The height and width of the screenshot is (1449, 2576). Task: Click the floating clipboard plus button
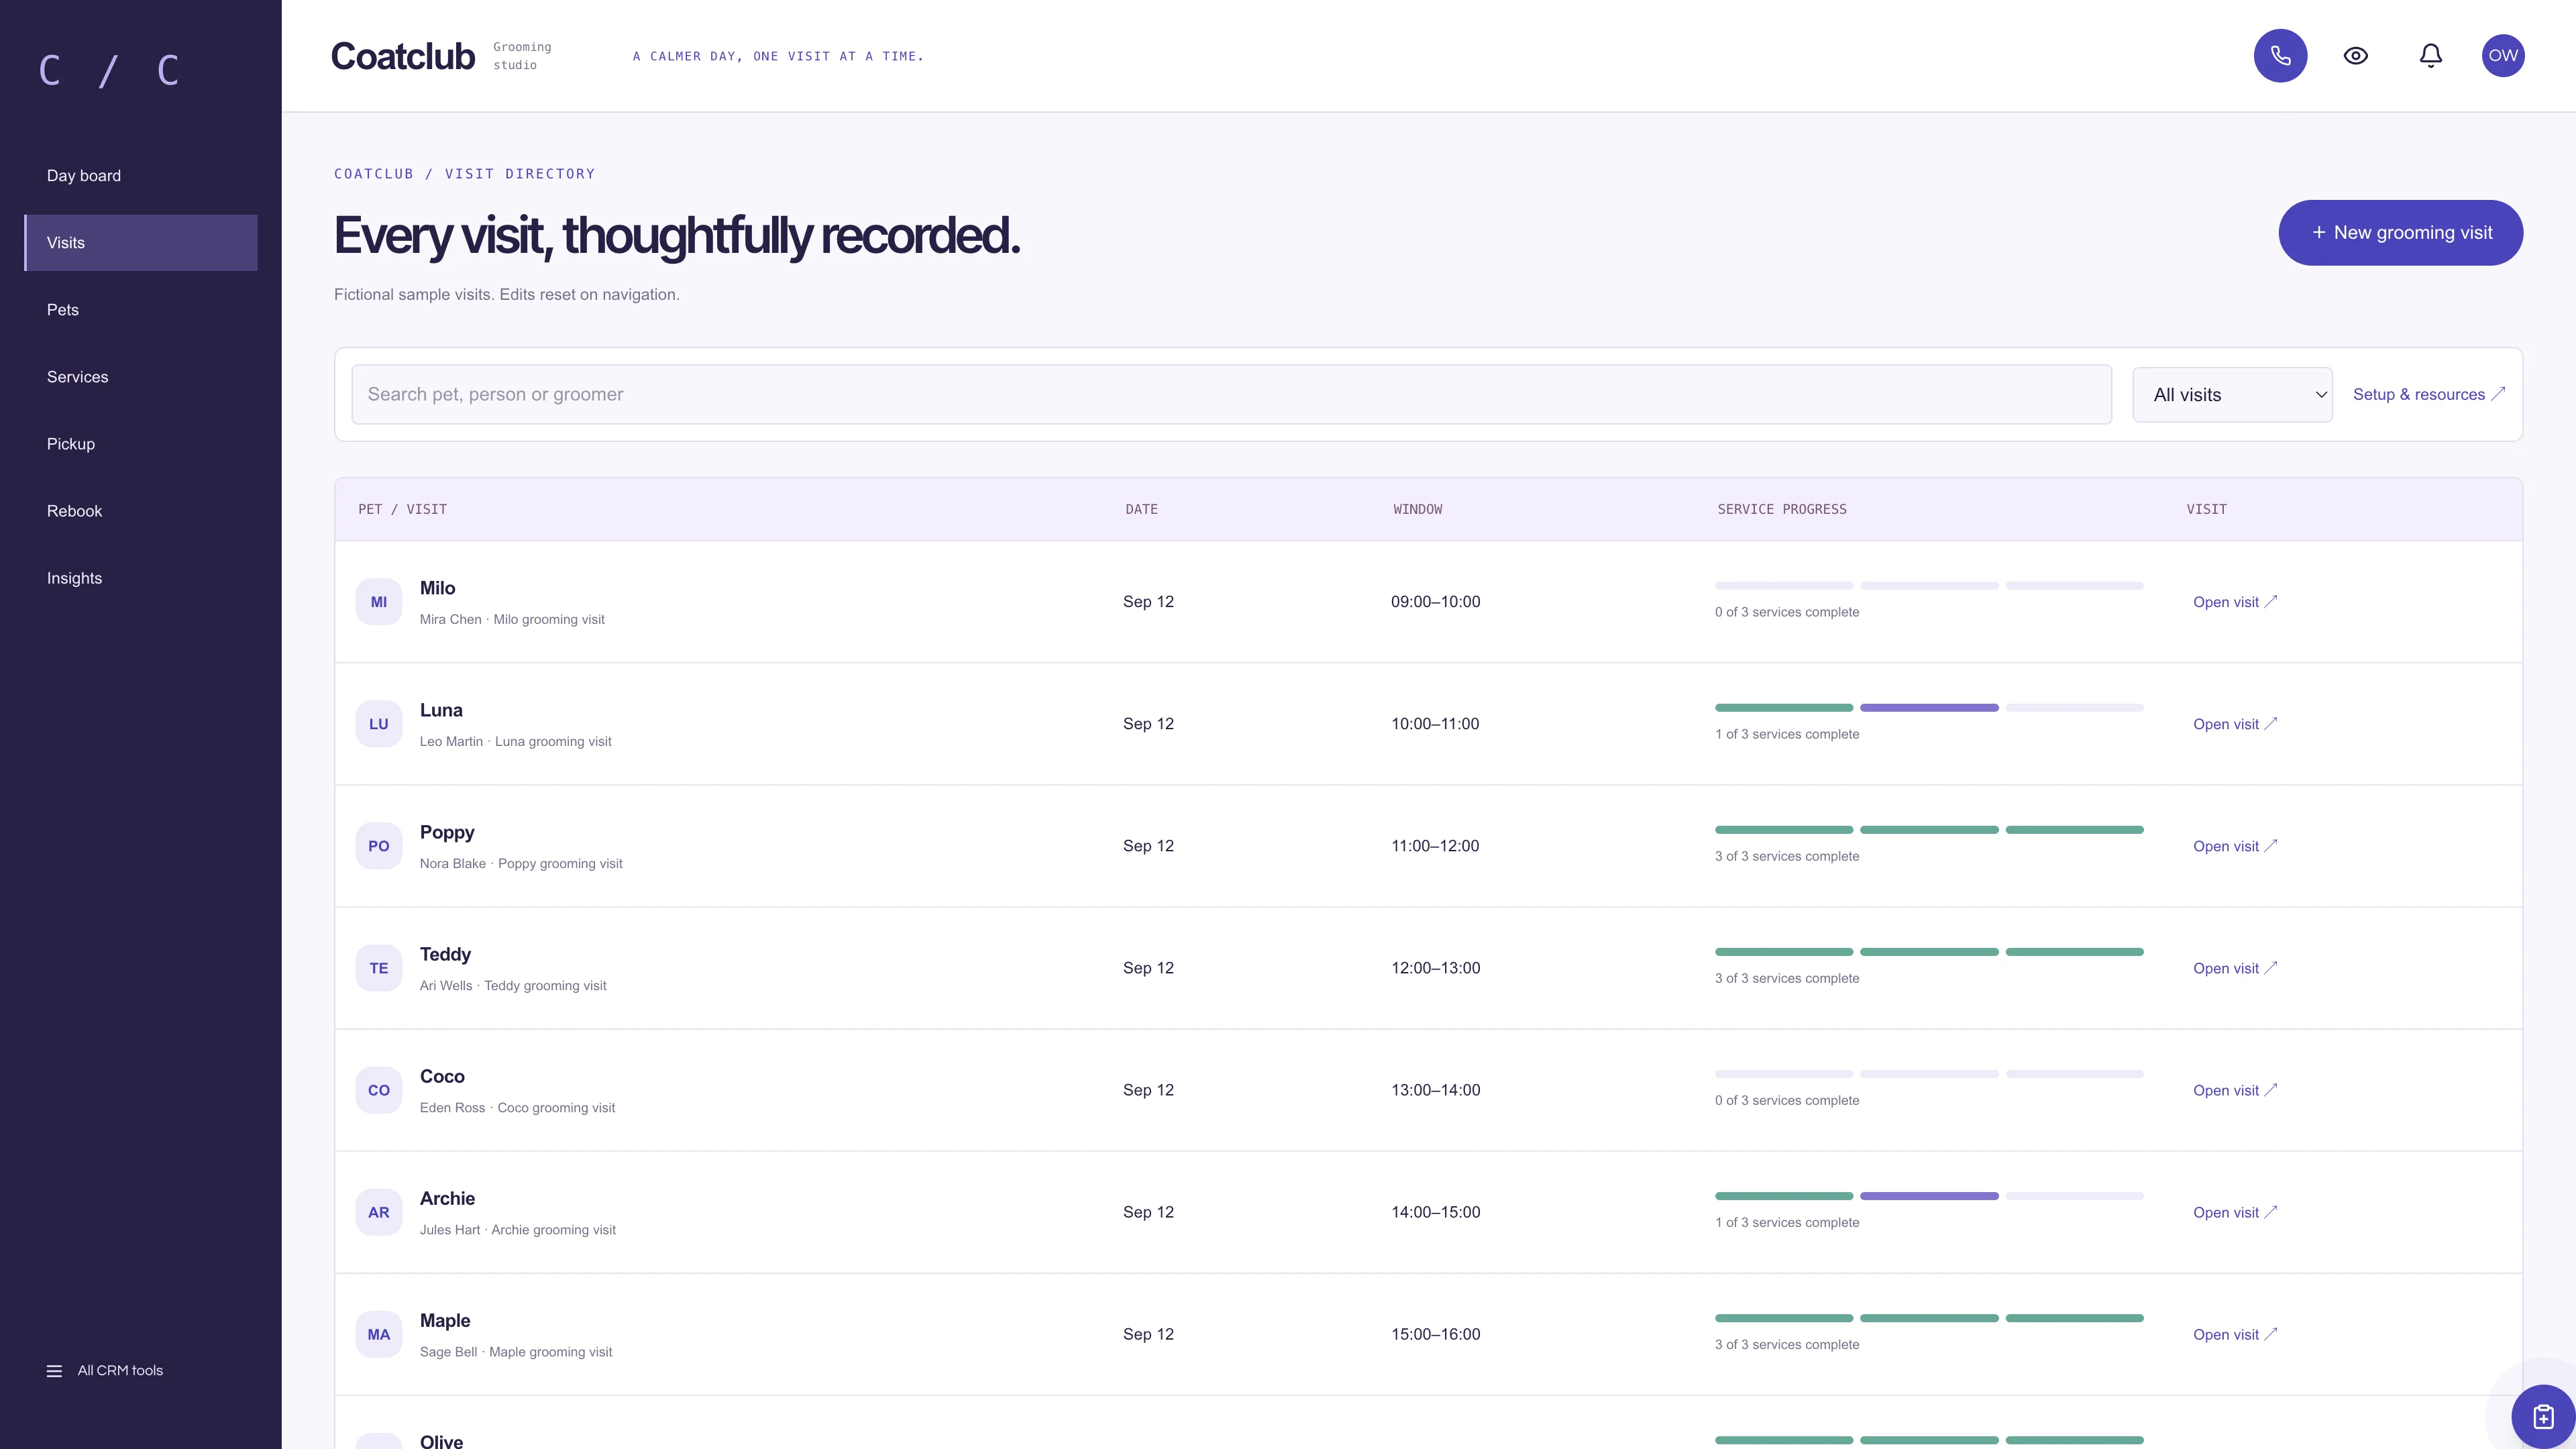coord(2542,1416)
